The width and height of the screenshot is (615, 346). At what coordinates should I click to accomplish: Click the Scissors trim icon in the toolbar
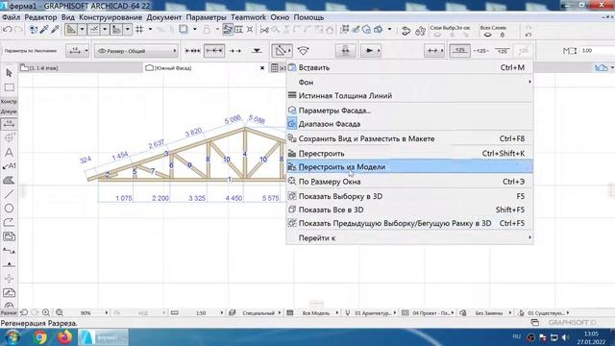(265, 30)
